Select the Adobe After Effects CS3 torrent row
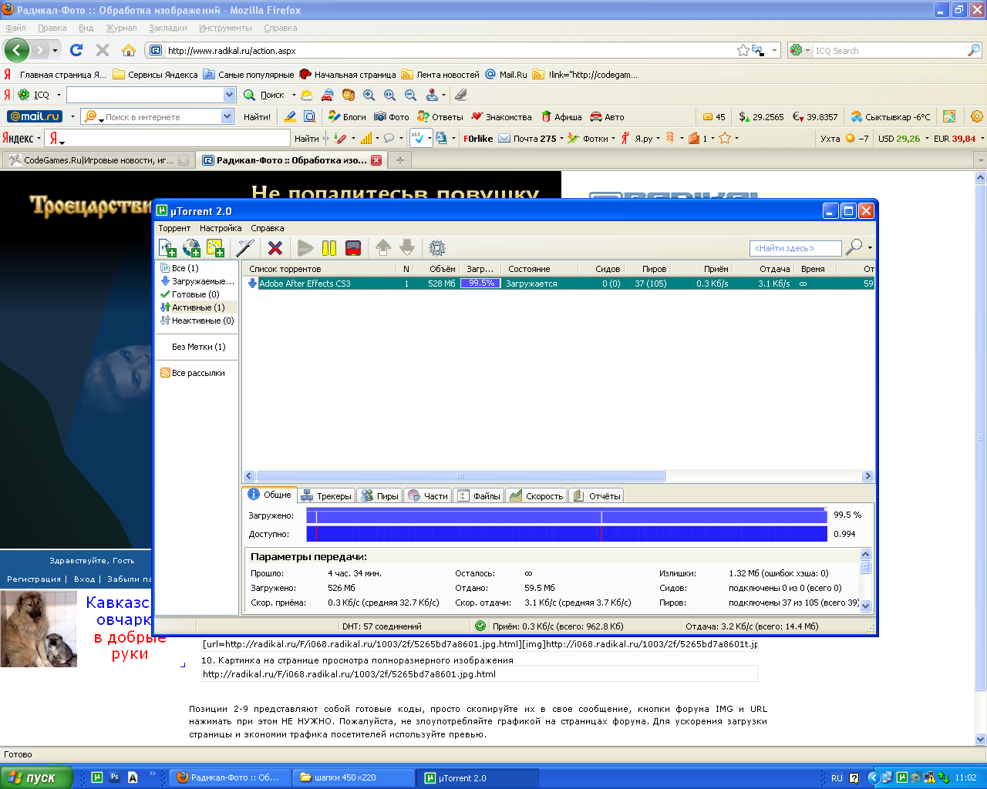Image resolution: width=987 pixels, height=789 pixels. 559,284
